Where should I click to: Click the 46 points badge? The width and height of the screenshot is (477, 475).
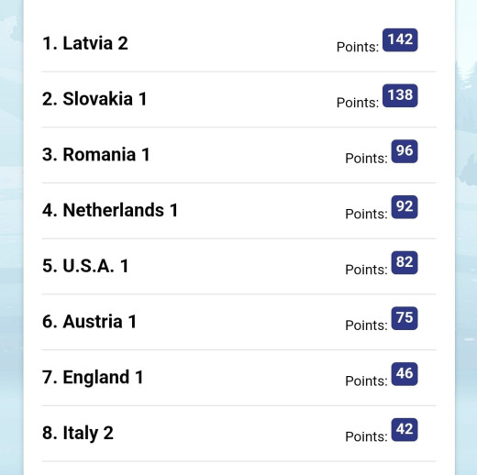click(405, 374)
